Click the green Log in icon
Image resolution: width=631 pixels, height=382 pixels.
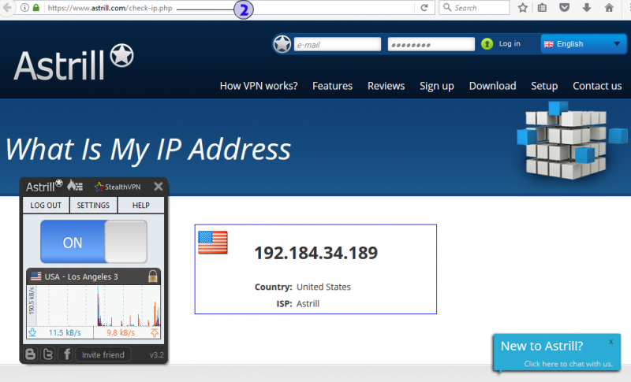tap(487, 44)
